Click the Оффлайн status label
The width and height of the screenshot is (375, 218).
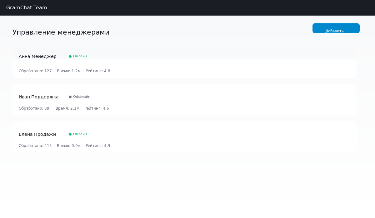click(82, 97)
